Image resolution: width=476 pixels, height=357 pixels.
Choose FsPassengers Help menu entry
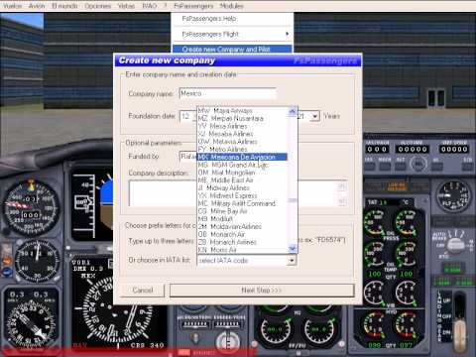(232, 19)
